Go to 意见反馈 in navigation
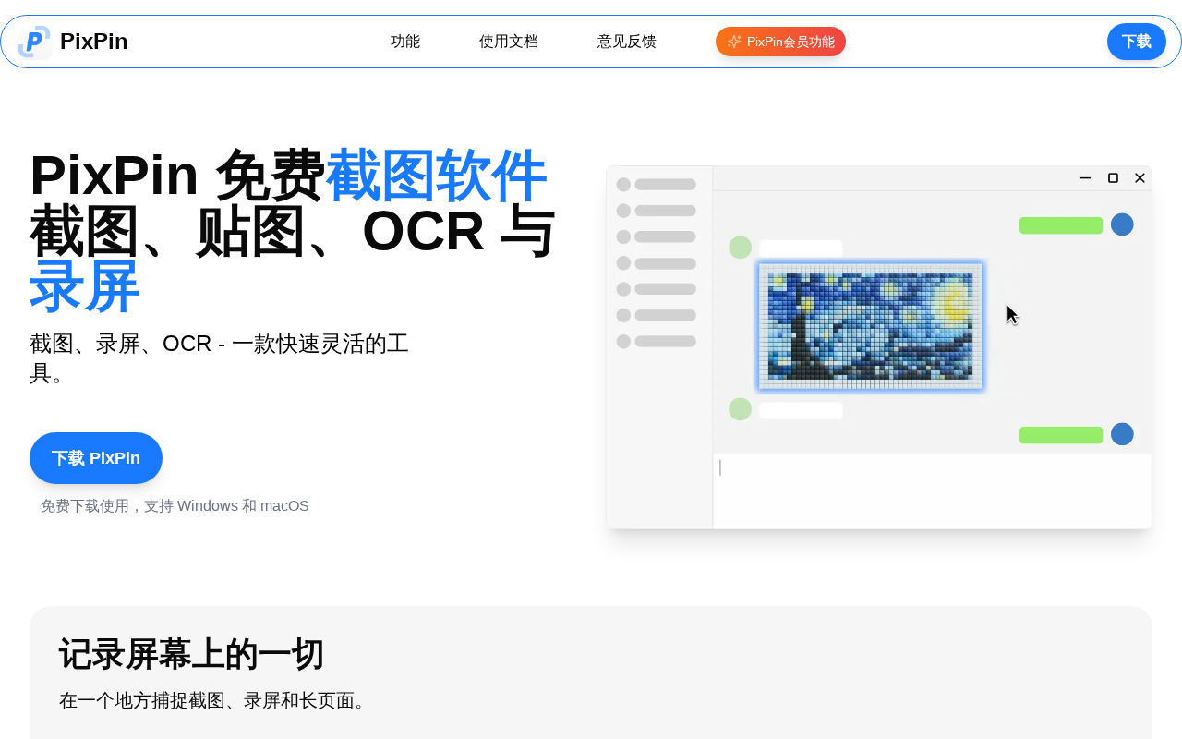The width and height of the screenshot is (1182, 739). (627, 42)
